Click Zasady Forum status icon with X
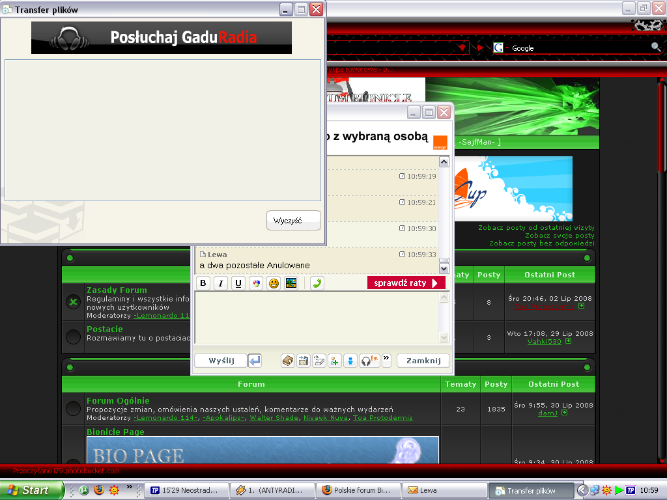This screenshot has height=500, width=667. (73, 302)
